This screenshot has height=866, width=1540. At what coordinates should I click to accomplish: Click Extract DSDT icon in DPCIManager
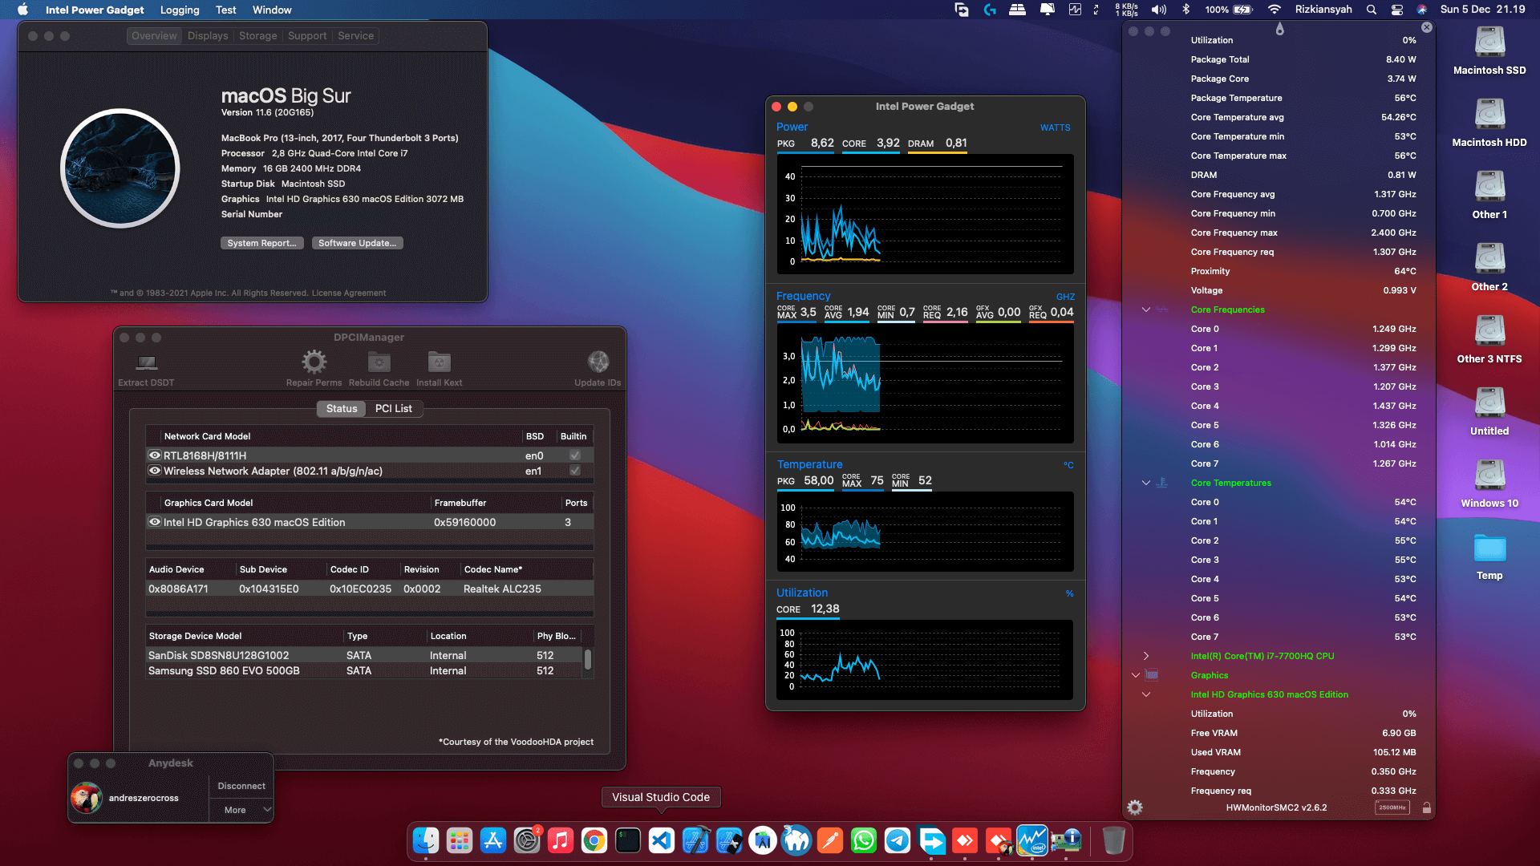pos(146,362)
